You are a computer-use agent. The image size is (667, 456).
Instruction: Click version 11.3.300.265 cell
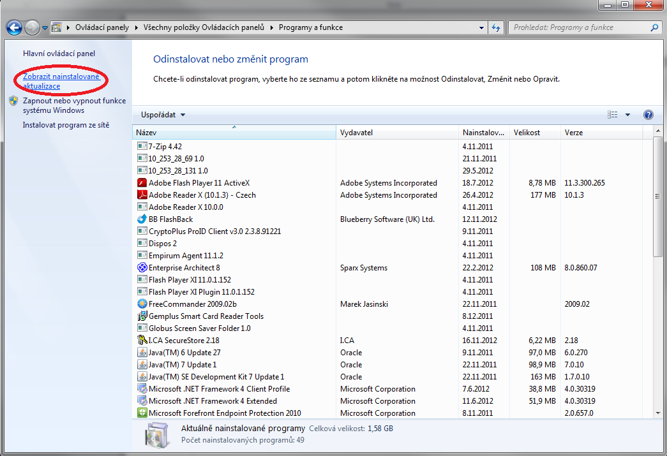(x=585, y=183)
